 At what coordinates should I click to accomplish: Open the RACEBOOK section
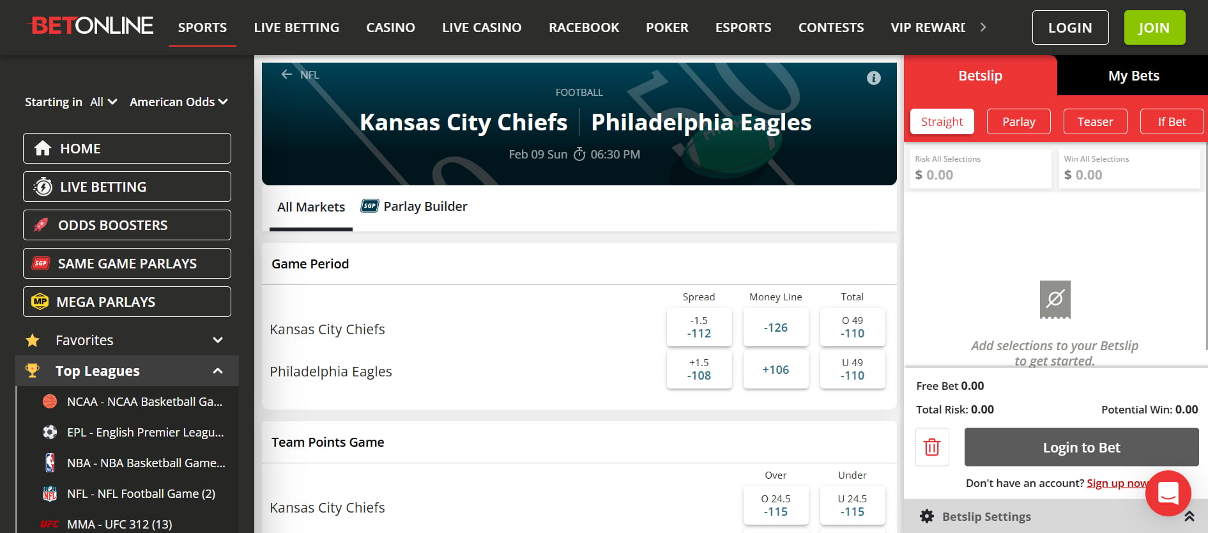[584, 27]
